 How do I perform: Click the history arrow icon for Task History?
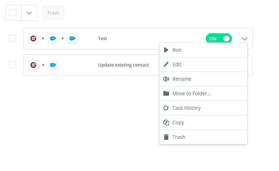click(x=166, y=108)
